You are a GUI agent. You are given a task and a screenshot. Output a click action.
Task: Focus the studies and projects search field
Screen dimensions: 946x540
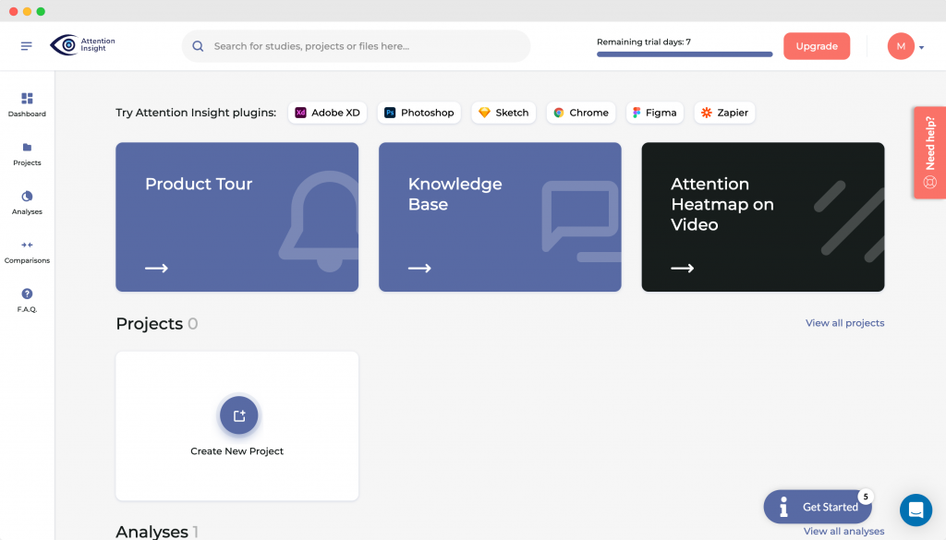point(356,46)
